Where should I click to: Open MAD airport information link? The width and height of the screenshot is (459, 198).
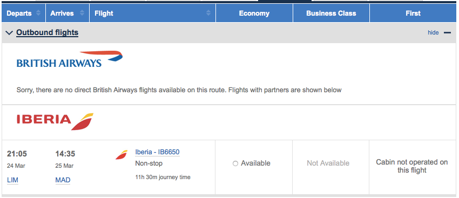pyautogui.click(x=63, y=180)
